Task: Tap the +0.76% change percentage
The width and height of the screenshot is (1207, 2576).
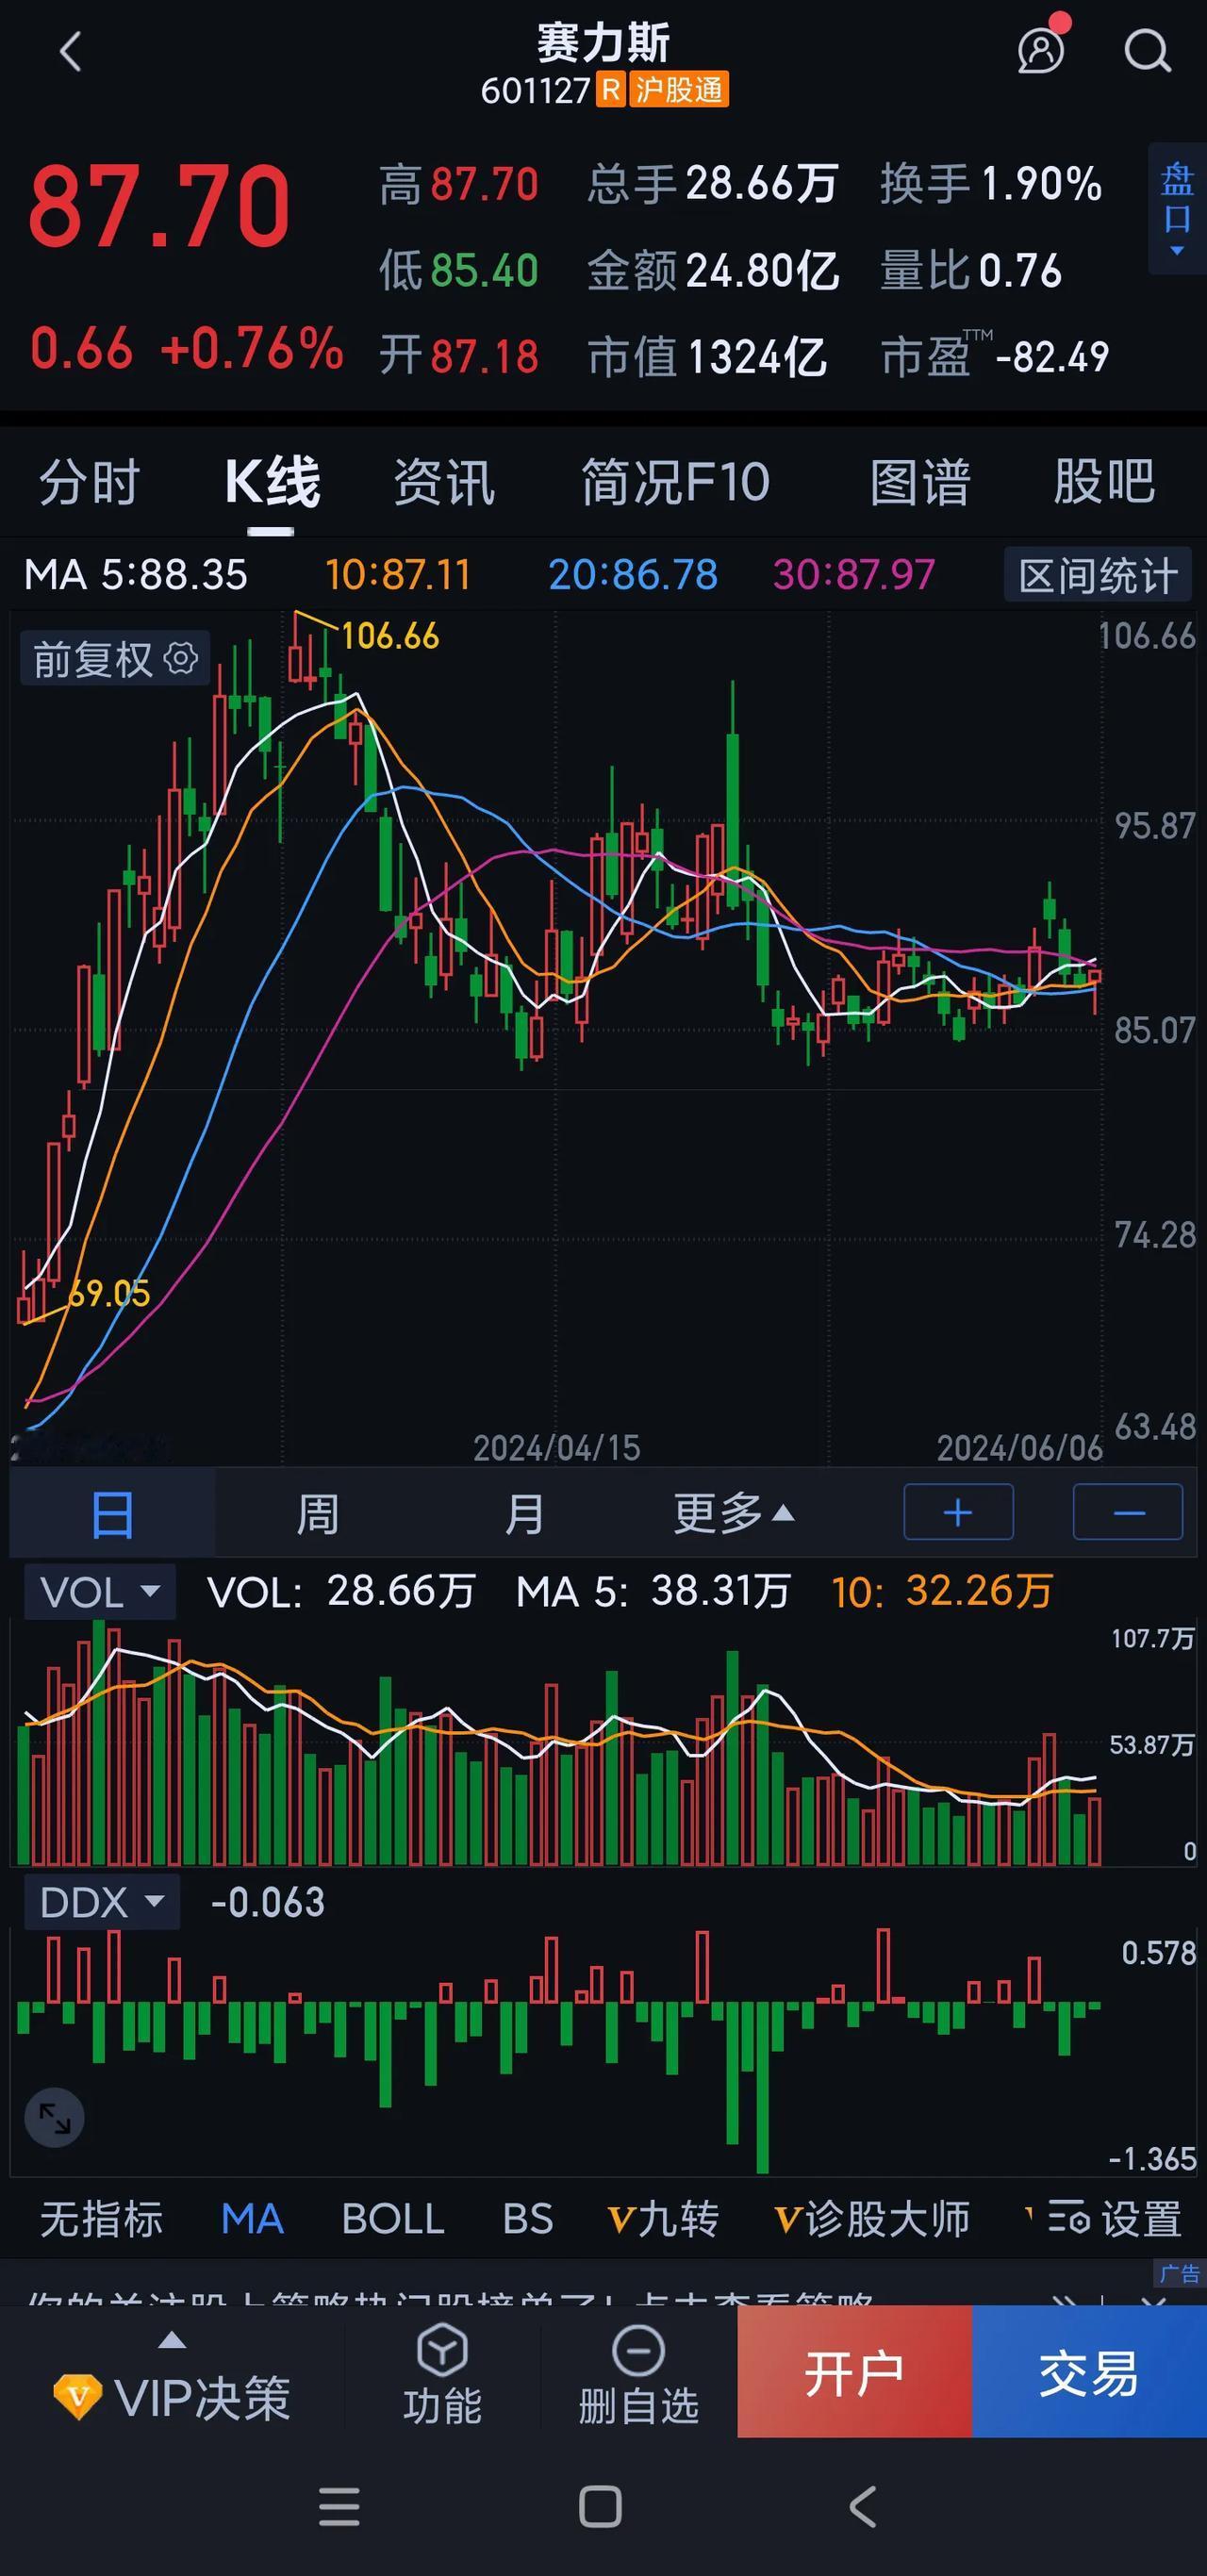Action: coord(252,350)
